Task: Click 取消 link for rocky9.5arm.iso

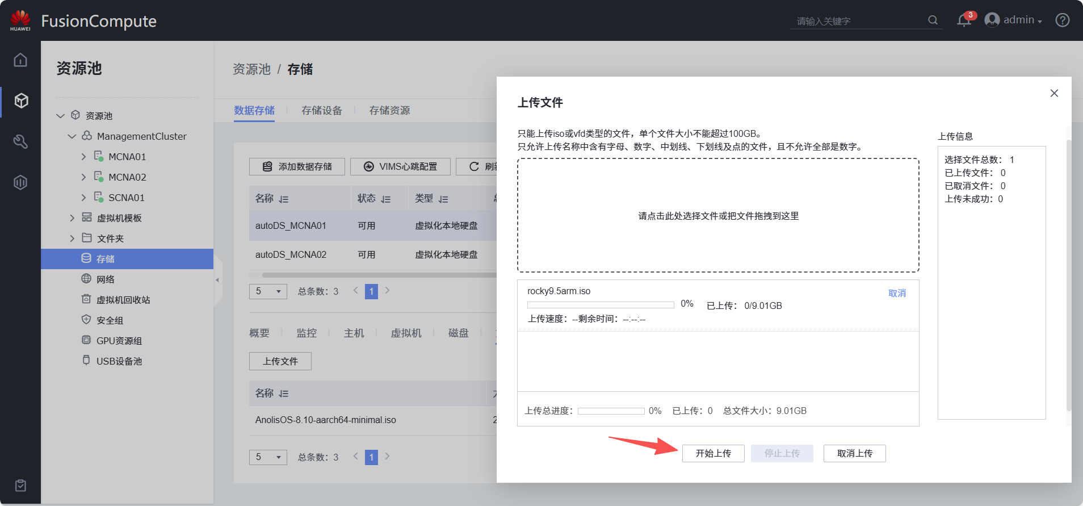Action: coord(897,293)
